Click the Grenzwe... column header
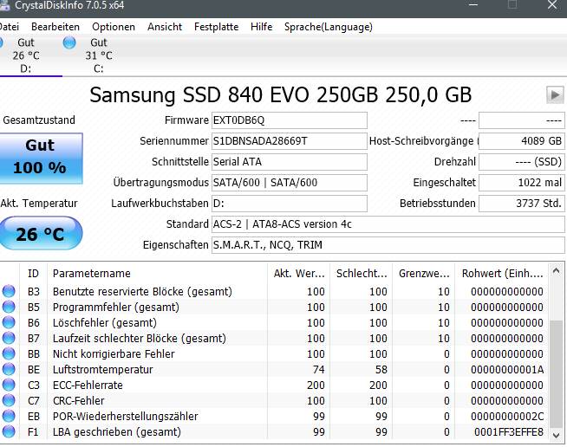567x447 pixels. click(424, 274)
